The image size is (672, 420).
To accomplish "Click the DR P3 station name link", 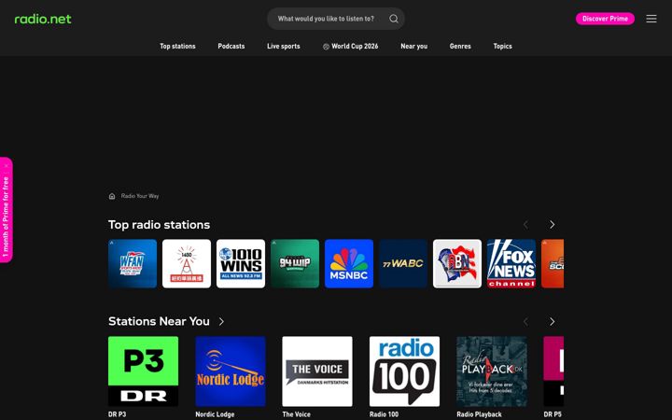I will tap(117, 414).
